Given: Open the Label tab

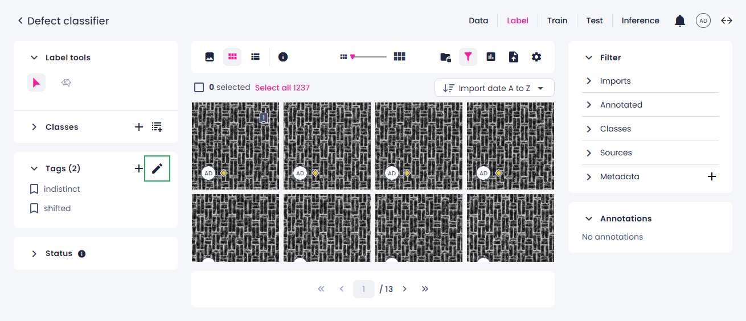Looking at the screenshot, I should coord(518,20).
